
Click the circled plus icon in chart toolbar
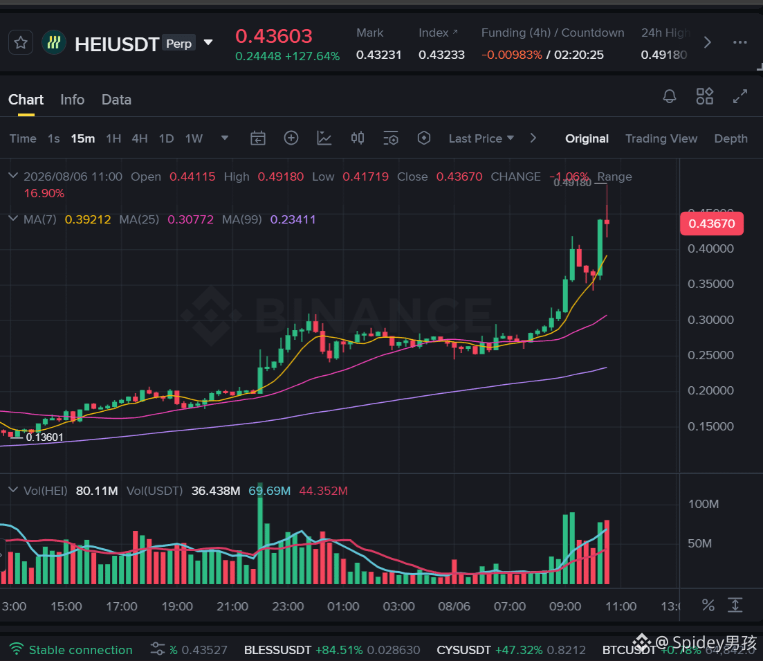point(291,138)
